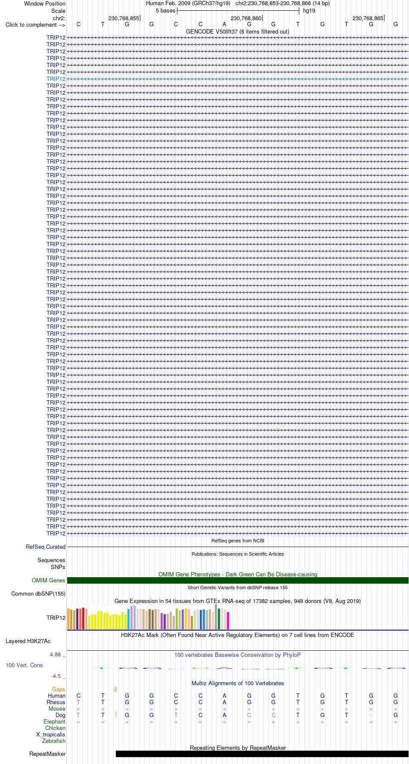This screenshot has height=764, width=409.
Task: Click the 'chr2:' base position label
Action: click(59, 19)
